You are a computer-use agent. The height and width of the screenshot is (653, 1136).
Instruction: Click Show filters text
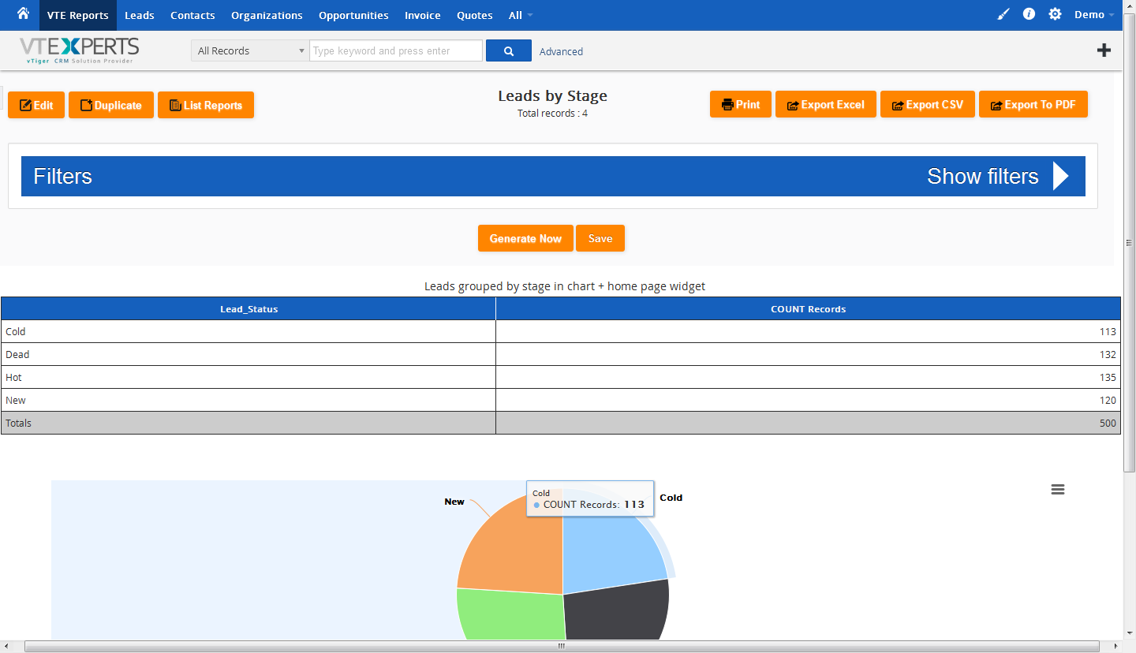click(982, 176)
